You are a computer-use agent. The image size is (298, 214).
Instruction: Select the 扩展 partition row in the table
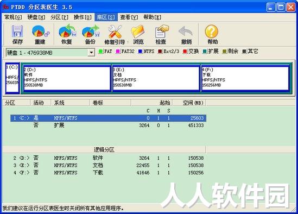point(108,125)
